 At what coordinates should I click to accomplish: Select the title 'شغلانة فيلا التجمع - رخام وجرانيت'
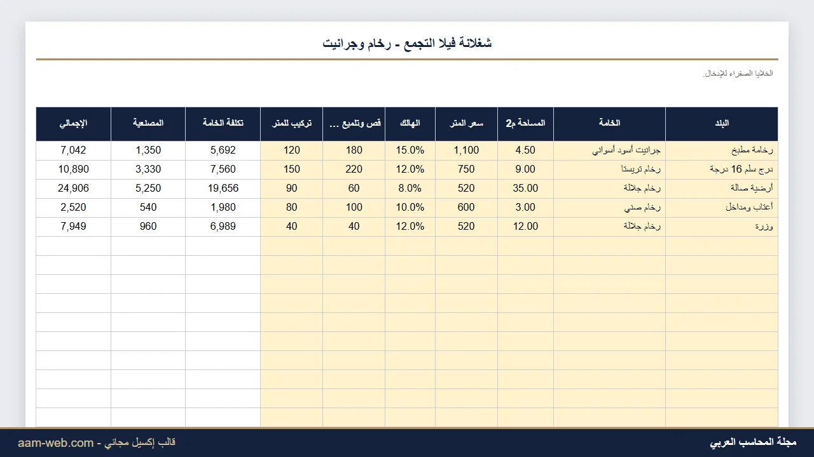pos(407,43)
